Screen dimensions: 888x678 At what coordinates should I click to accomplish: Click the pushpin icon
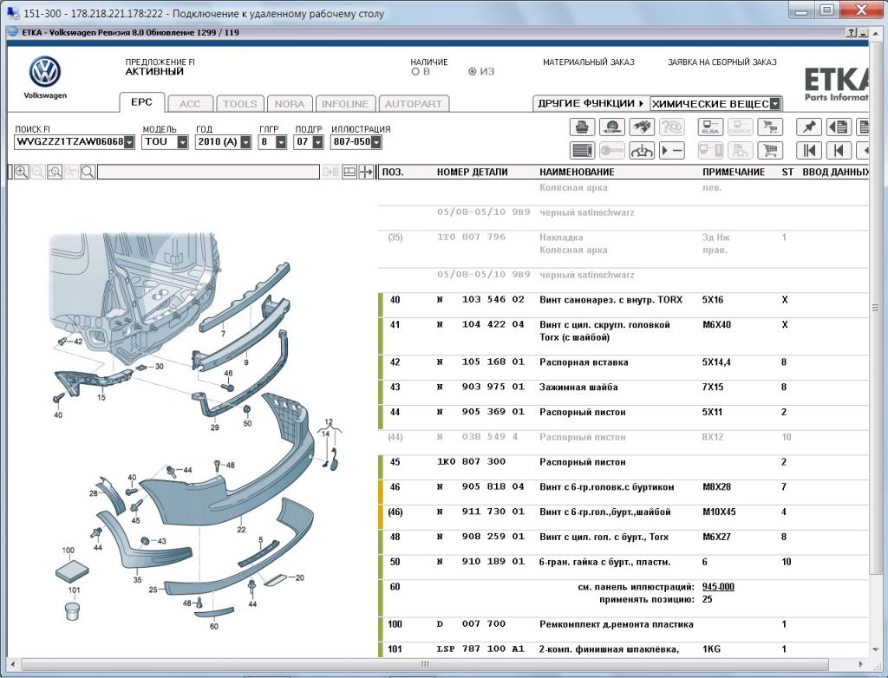[x=809, y=127]
